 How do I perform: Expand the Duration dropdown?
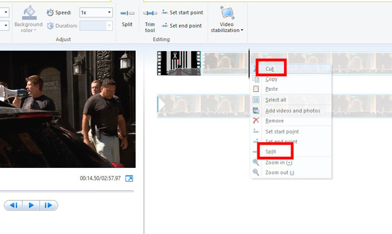click(x=96, y=25)
